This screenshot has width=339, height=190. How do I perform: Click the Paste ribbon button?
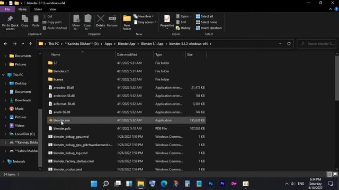tap(35, 21)
